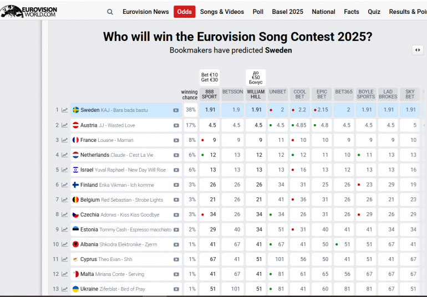Click the search magnifier icon
This screenshot has width=427, height=297.
tap(110, 12)
